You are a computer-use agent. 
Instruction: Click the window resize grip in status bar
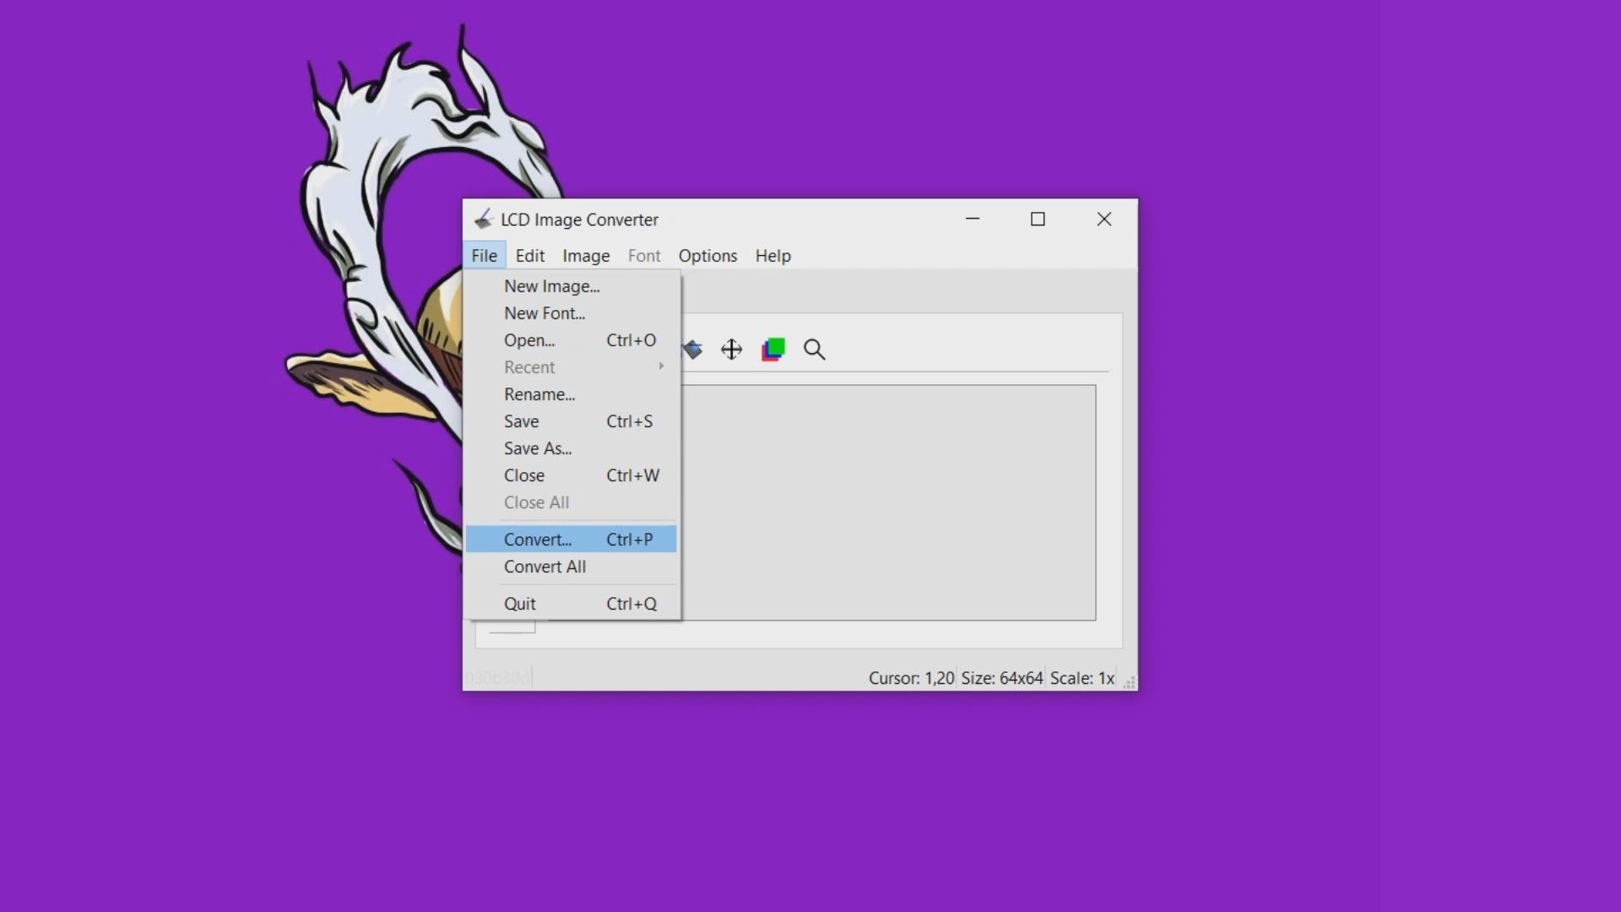[x=1129, y=682]
